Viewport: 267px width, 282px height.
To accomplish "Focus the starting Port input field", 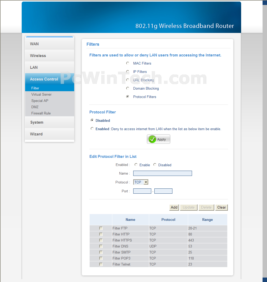I will point(142,191).
